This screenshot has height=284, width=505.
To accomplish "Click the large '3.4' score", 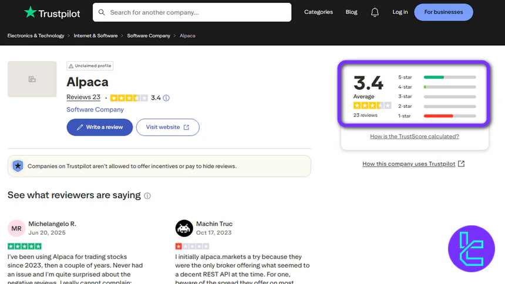I will point(368,83).
